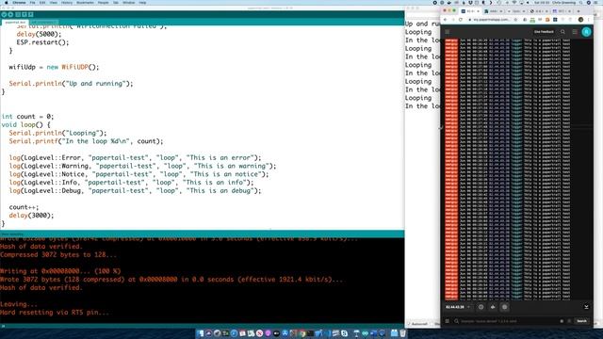Click Papertrail scroll-to-bottom arrow icon
603x339 pixels.
586,307
